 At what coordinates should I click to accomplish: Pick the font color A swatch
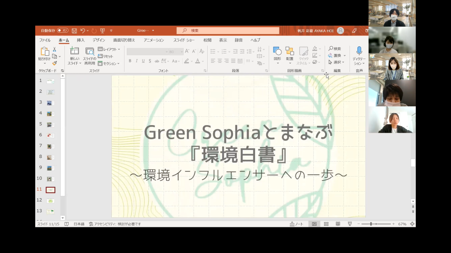coord(198,61)
